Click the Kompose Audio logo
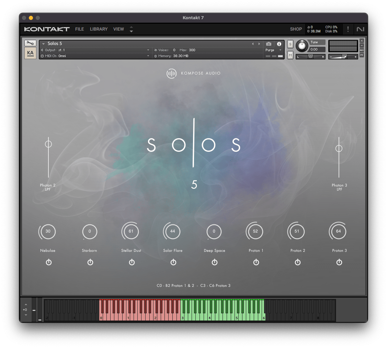This screenshot has width=387, height=348. 194,73
